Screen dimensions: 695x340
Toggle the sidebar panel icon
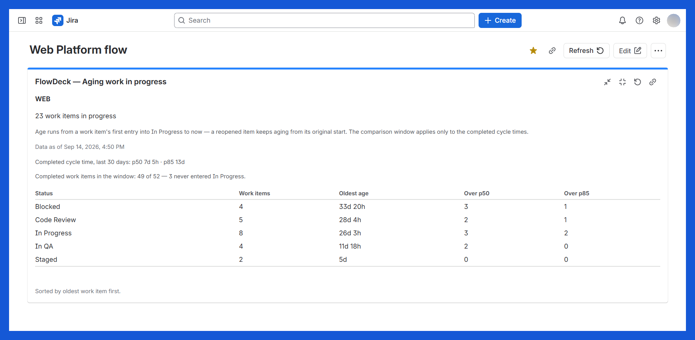22,20
